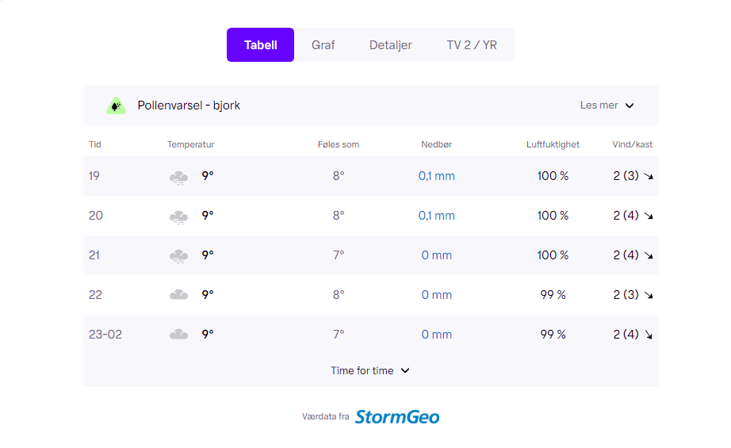
Task: Click the rainy cloud icon for hour 20
Action: click(x=178, y=217)
